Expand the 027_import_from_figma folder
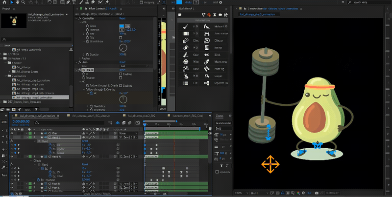 pyautogui.click(x=2, y=101)
